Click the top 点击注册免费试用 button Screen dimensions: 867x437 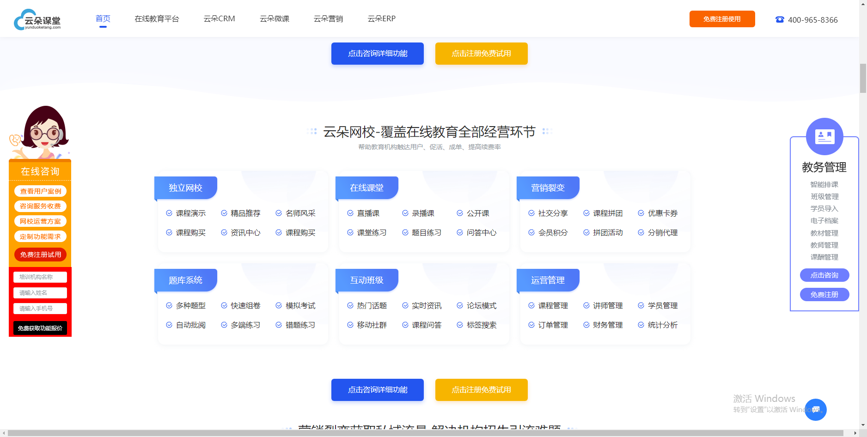point(482,54)
